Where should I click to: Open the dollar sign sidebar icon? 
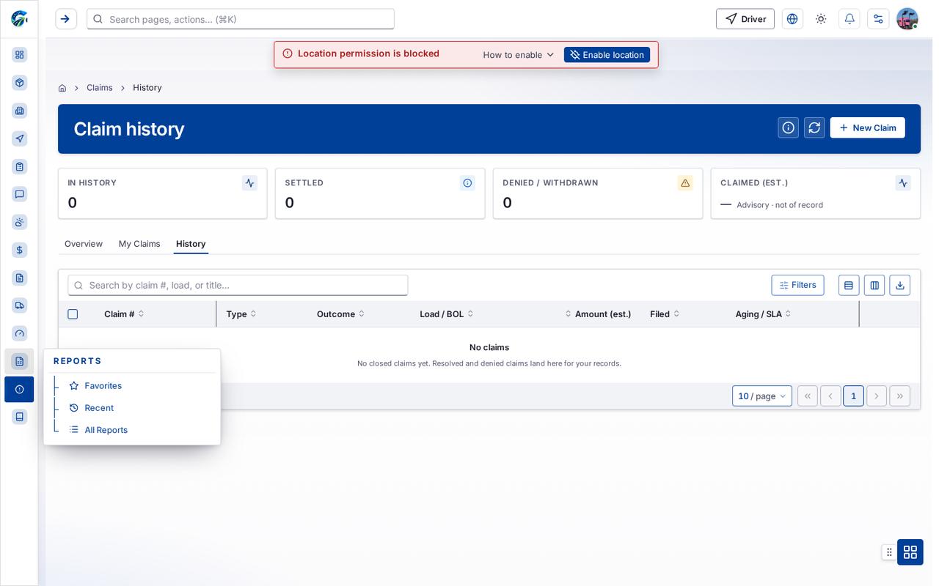[x=20, y=250]
